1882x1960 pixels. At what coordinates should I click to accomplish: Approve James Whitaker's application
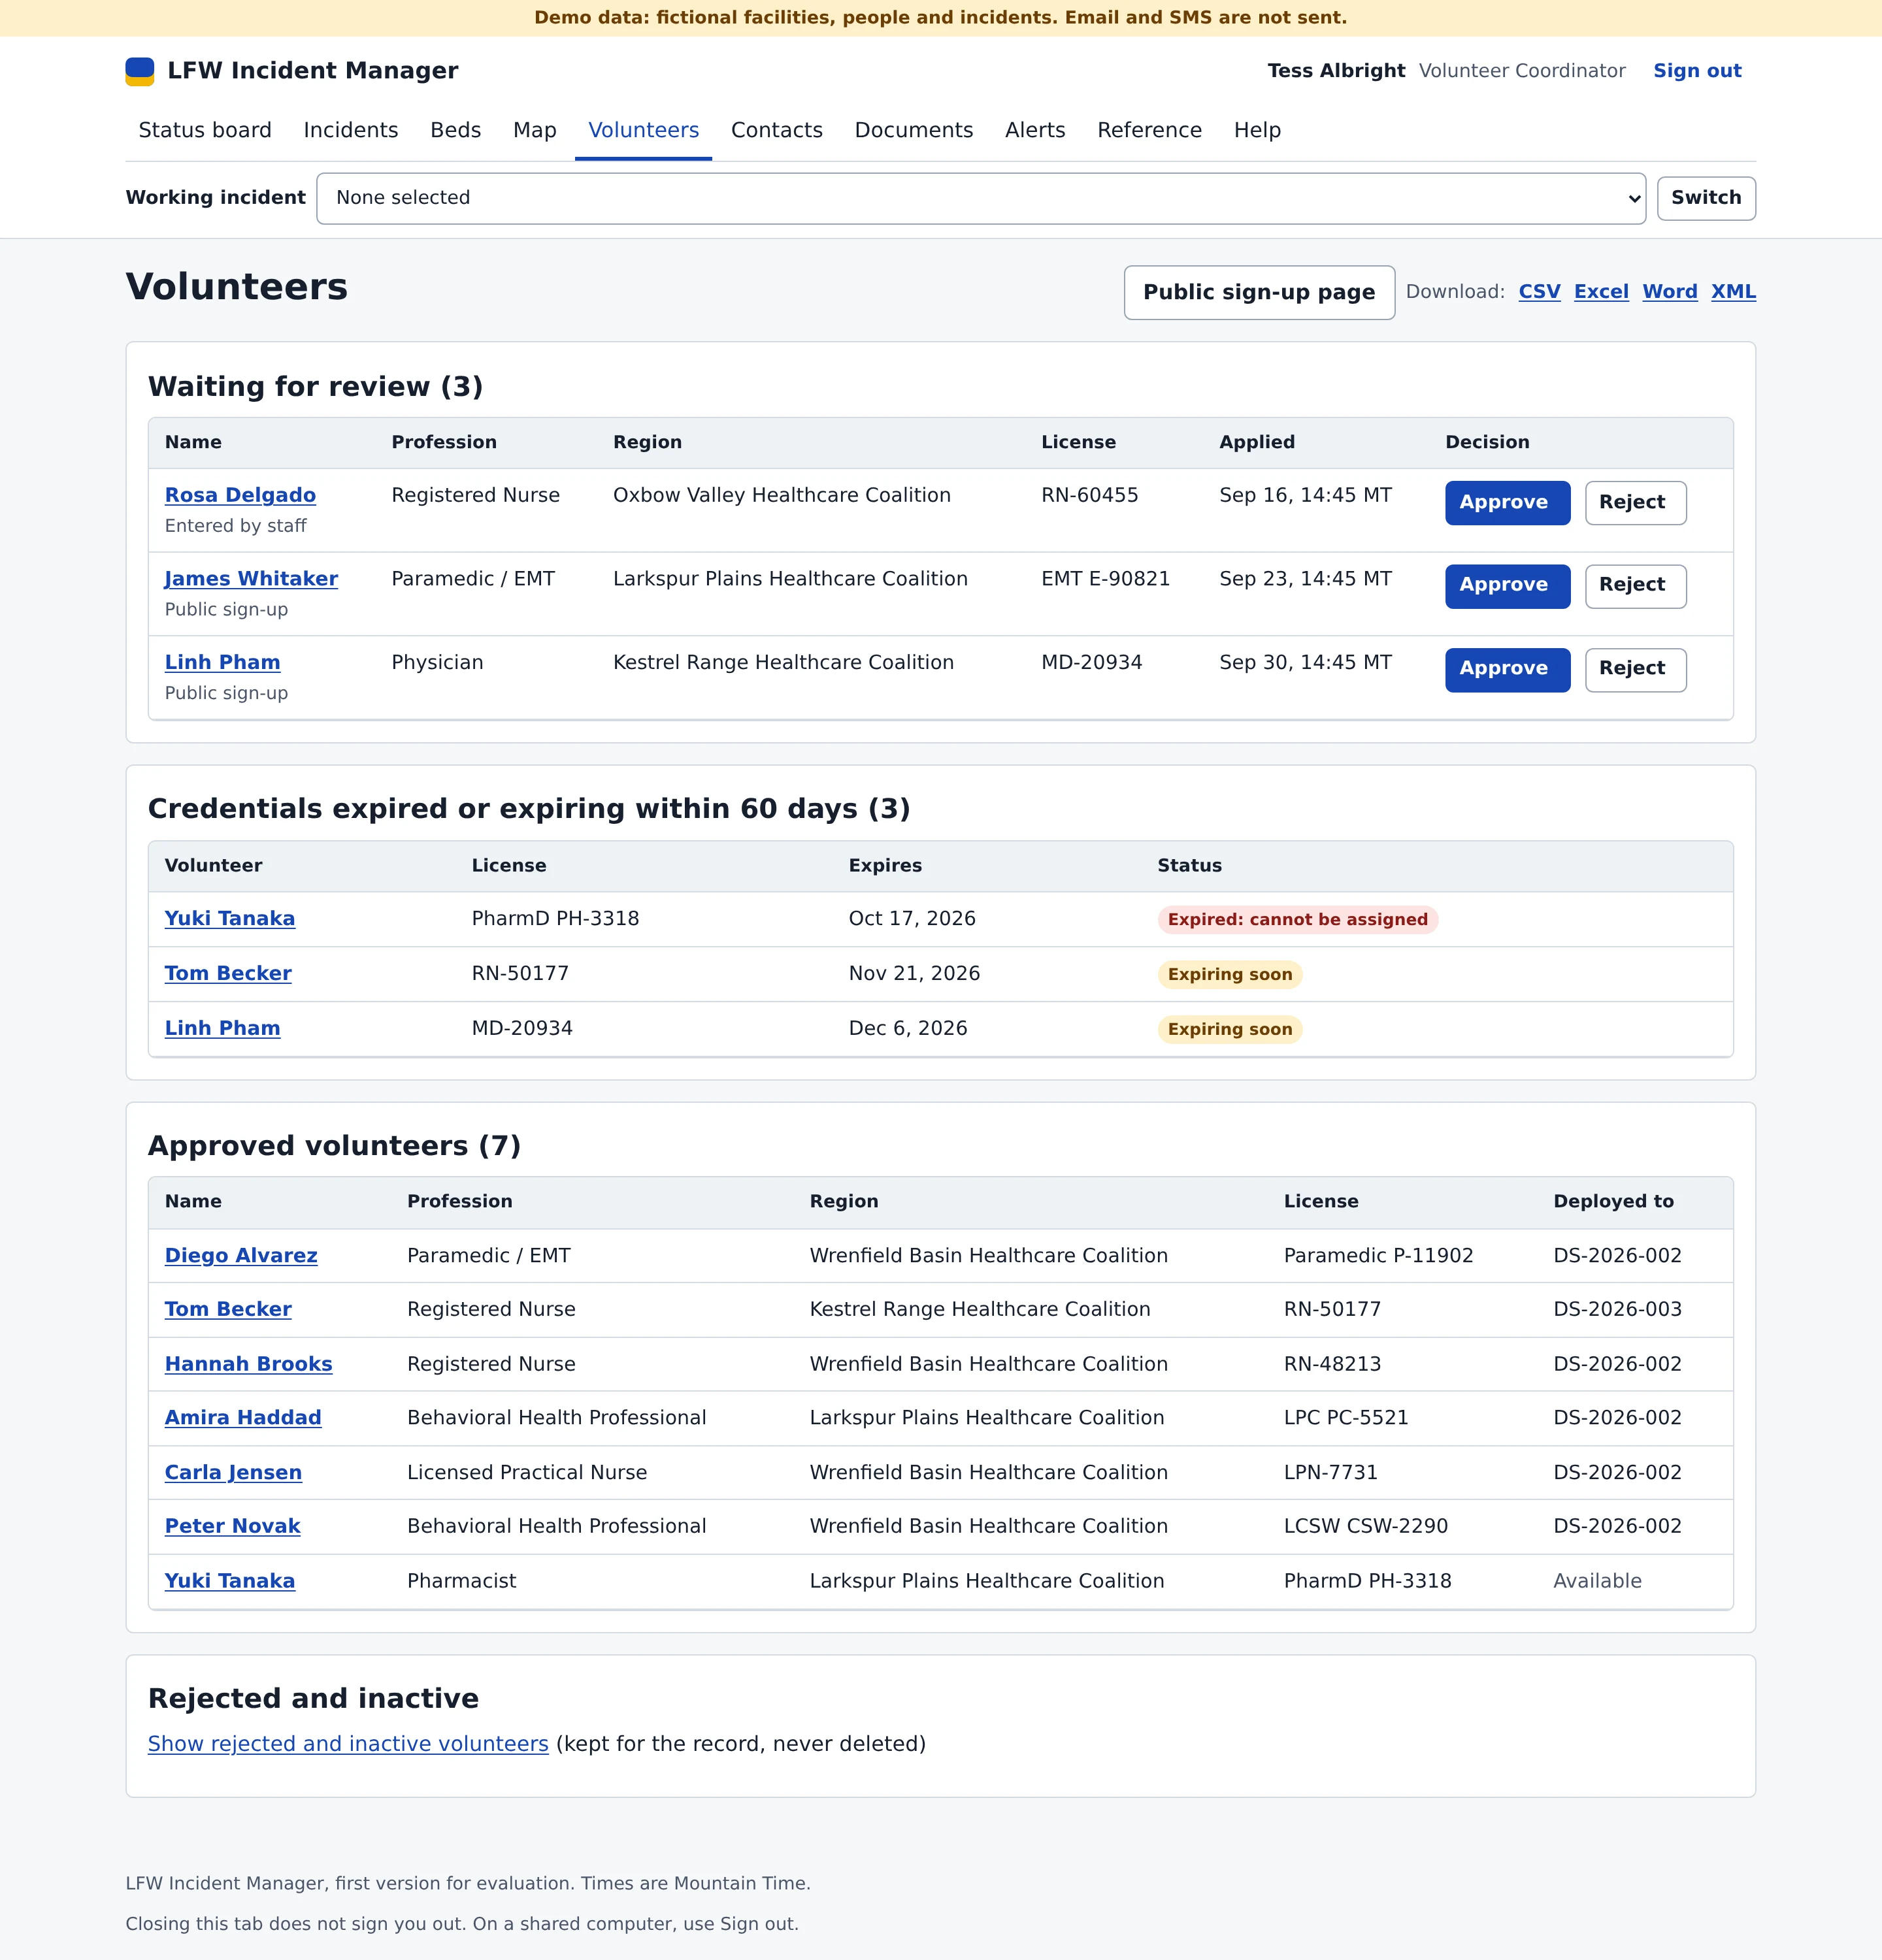point(1508,586)
